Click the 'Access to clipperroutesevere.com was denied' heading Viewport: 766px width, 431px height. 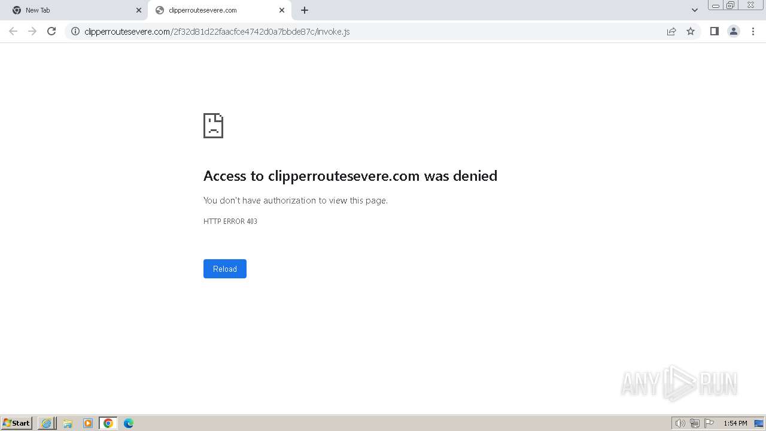[x=350, y=175]
